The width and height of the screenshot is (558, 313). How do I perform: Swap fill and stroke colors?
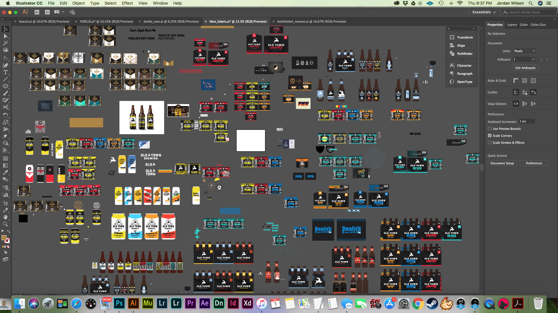(8, 232)
